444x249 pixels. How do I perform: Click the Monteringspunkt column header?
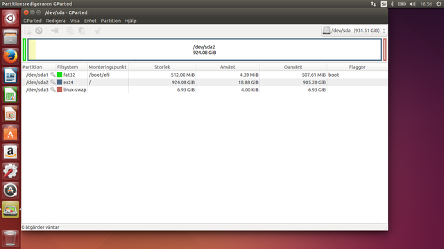tap(108, 67)
